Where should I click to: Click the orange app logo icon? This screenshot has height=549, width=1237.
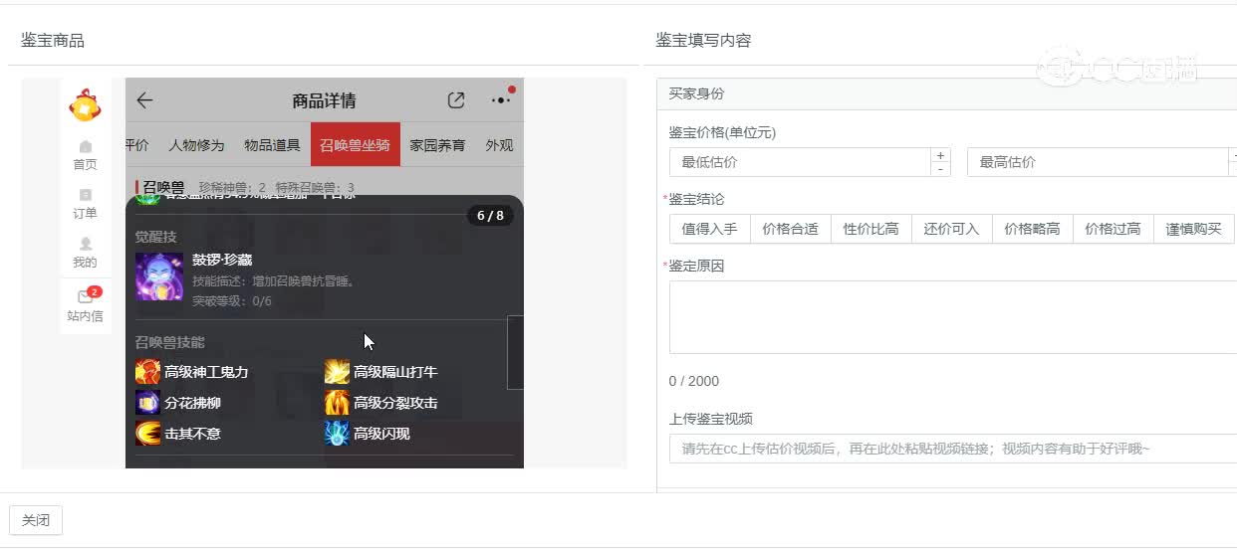coord(85,103)
